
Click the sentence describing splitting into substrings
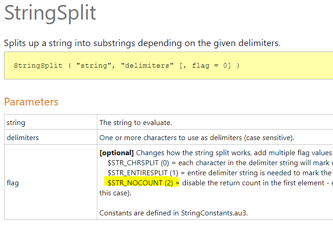click(142, 44)
